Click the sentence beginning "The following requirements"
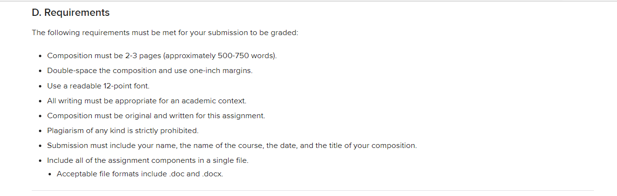 pos(165,33)
